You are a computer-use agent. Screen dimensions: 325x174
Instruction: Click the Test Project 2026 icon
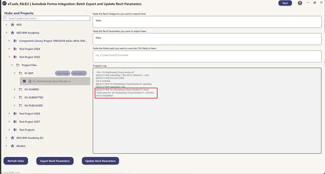(x=15, y=113)
